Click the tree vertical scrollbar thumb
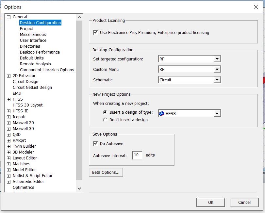This screenshot has width=265, height=213. point(79,100)
